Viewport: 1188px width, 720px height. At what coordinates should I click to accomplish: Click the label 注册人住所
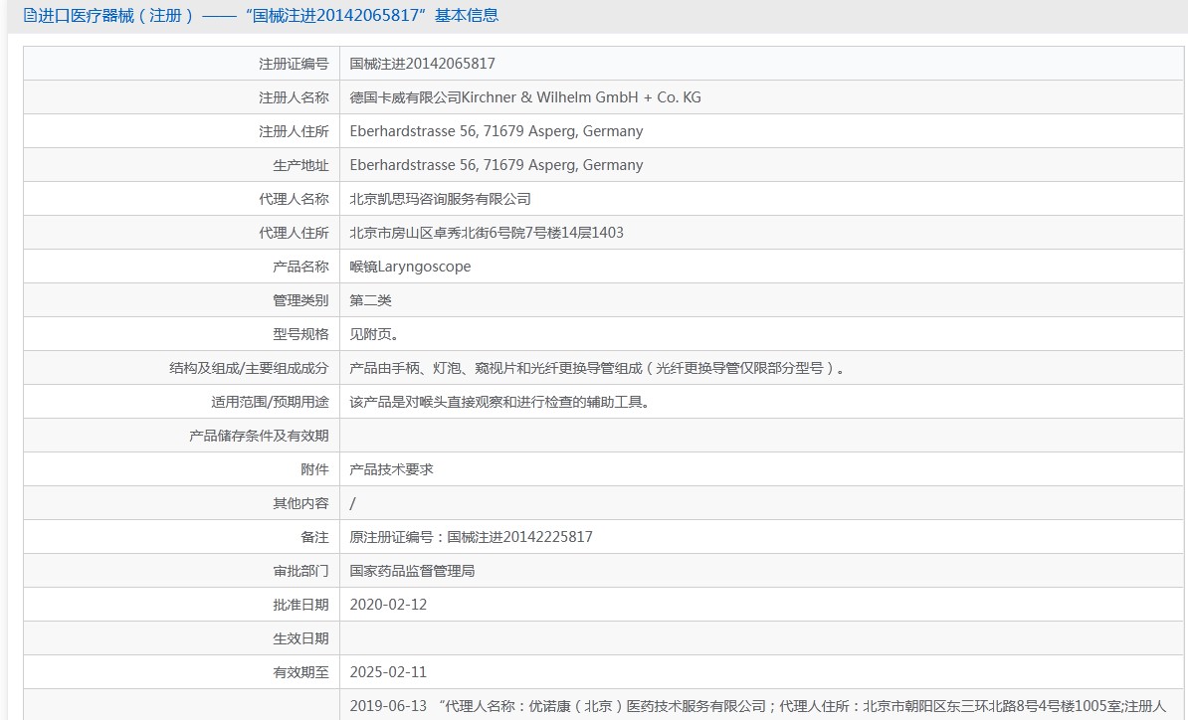tap(294, 131)
